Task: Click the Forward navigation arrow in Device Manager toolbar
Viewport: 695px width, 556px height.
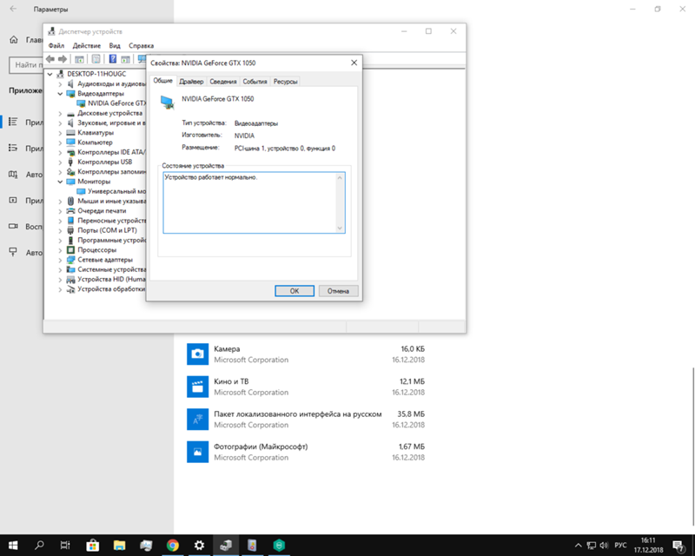Action: pyautogui.click(x=63, y=59)
